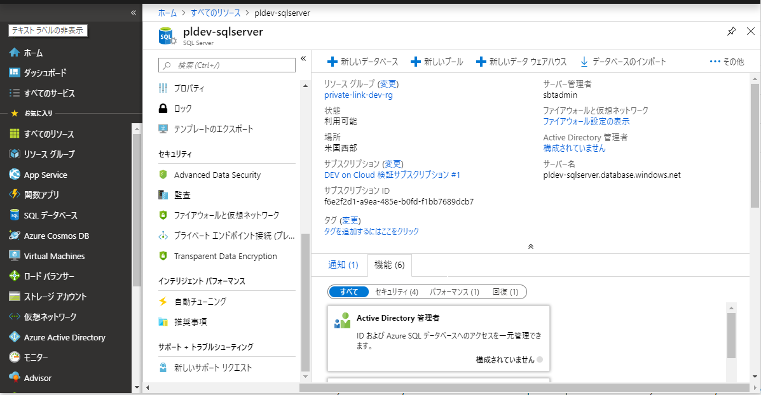
Task: Open the ダッシュボード dashboard icon
Action: [x=15, y=72]
